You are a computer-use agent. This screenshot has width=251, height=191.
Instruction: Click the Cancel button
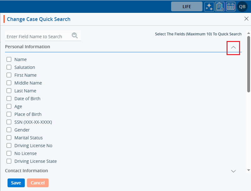tap(38, 183)
